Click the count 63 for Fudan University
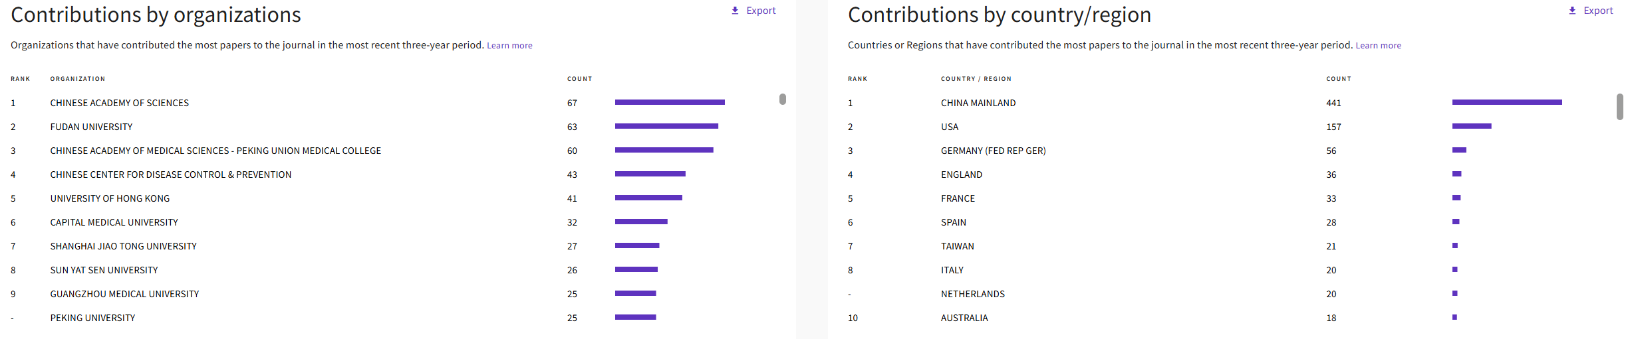 click(x=572, y=127)
